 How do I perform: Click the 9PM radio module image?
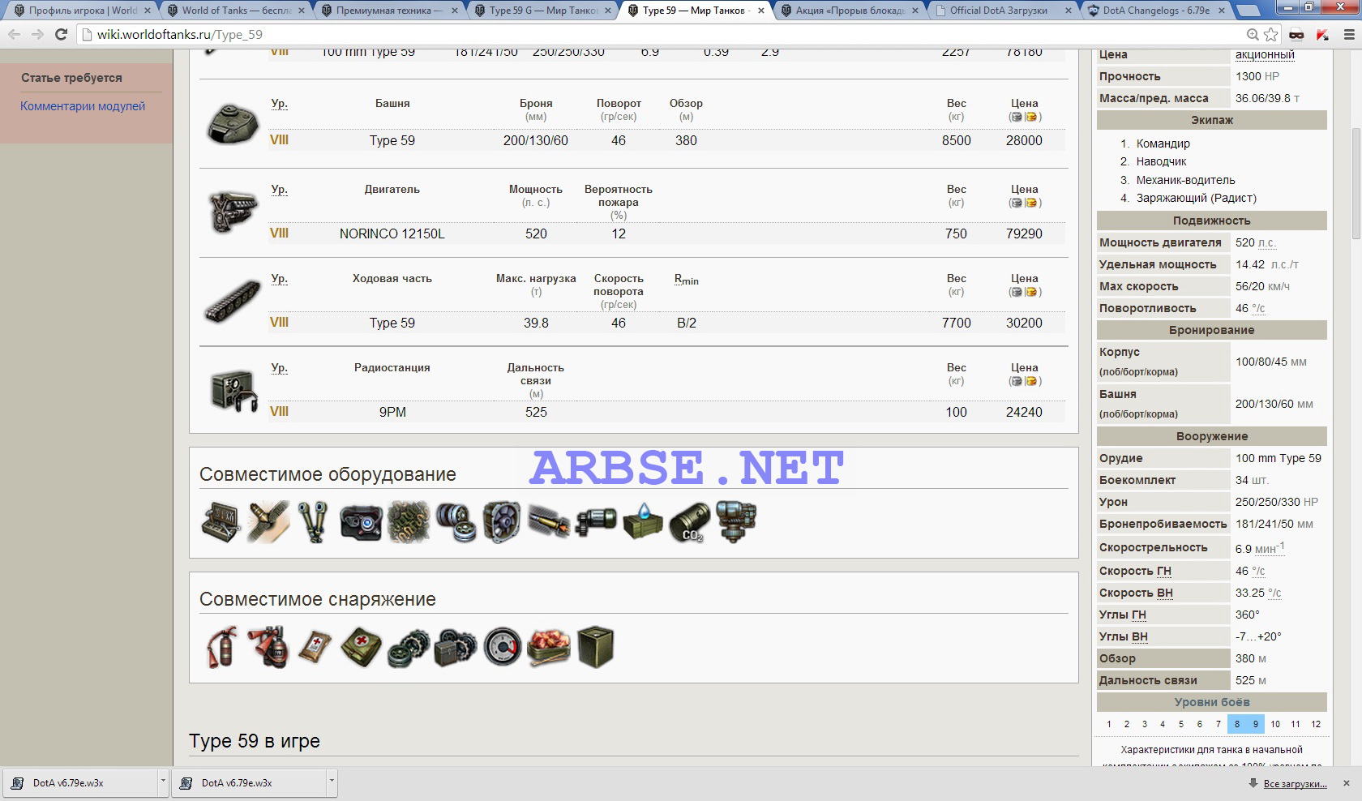pos(233,391)
